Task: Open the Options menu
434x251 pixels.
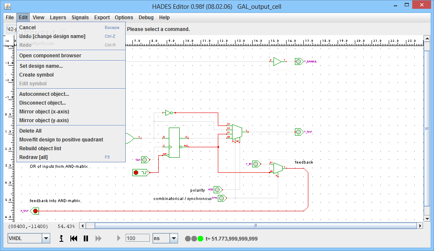Action: click(124, 18)
